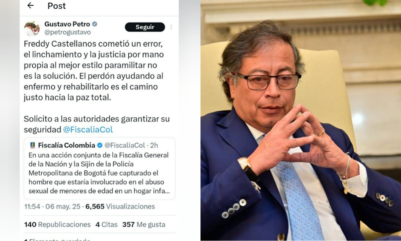Click the Fiscalía Colombia logo icon
The image size is (401, 241).
(32, 145)
